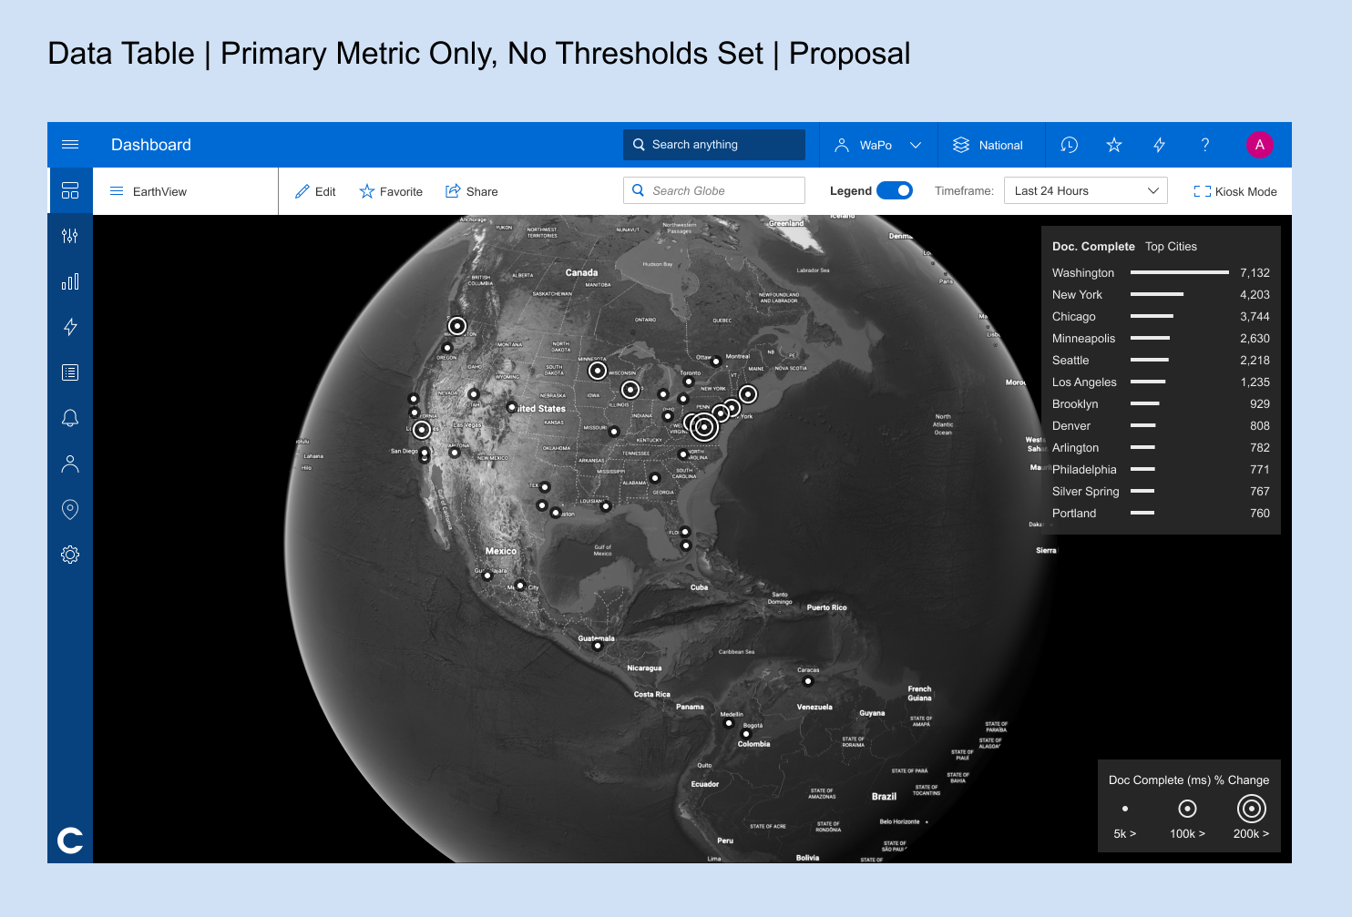
Task: Open the National scope selector
Action: [988, 145]
